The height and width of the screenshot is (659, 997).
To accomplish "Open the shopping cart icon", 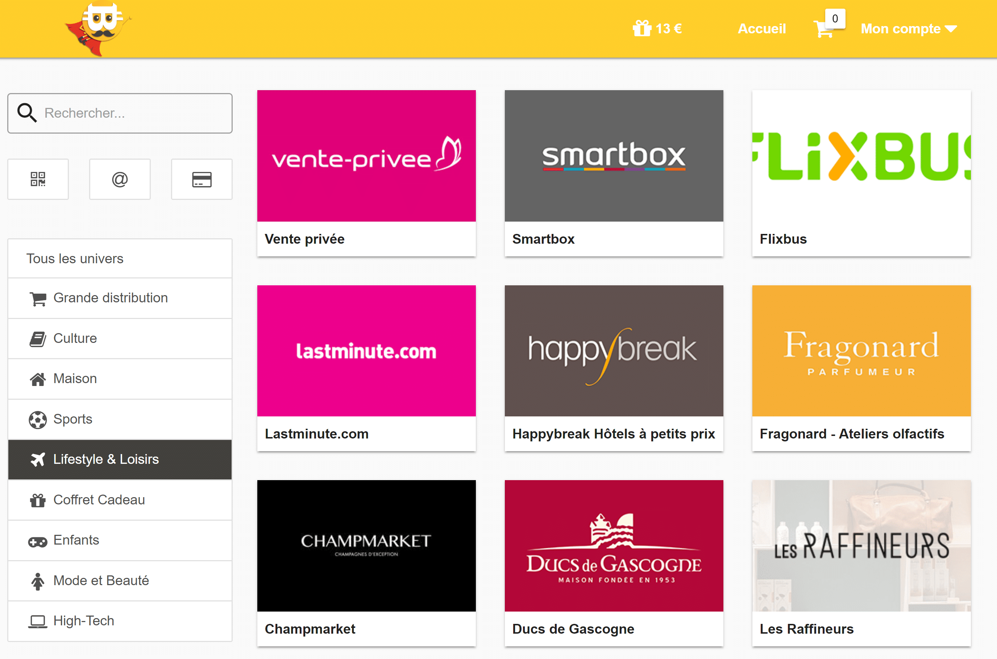I will tap(823, 29).
